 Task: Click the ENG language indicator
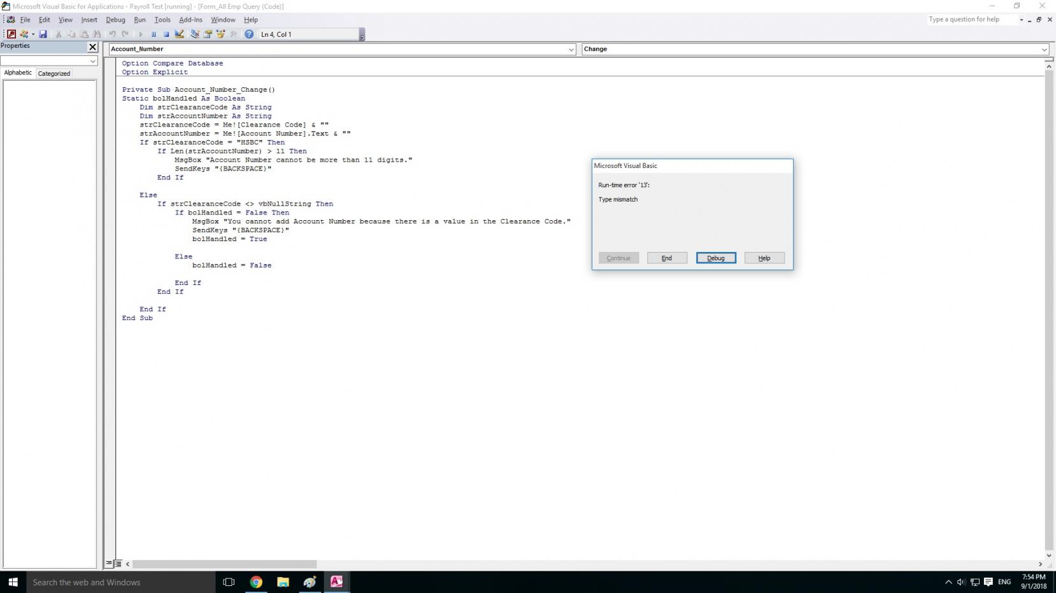point(1004,582)
